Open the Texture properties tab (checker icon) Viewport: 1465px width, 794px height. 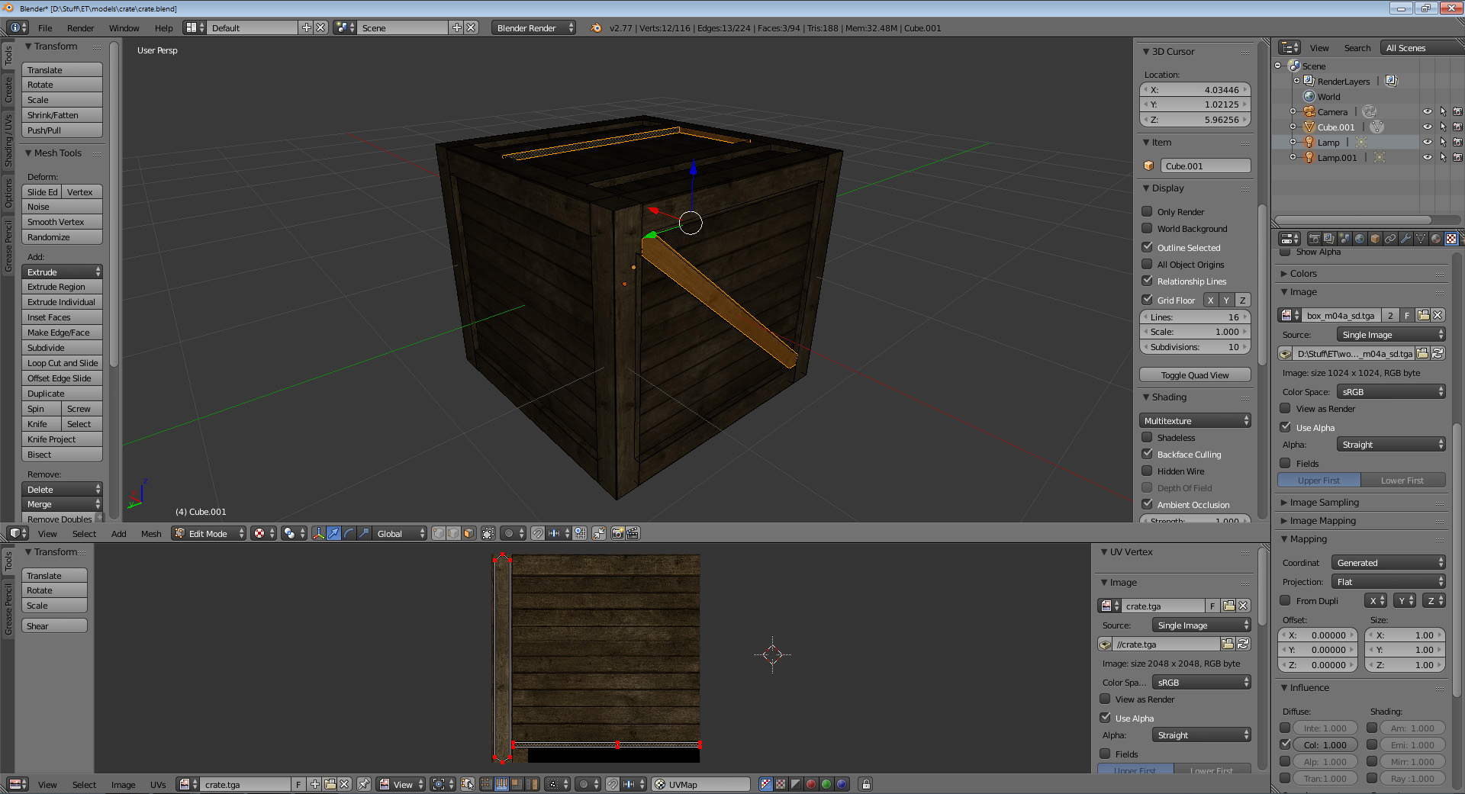coord(1451,239)
